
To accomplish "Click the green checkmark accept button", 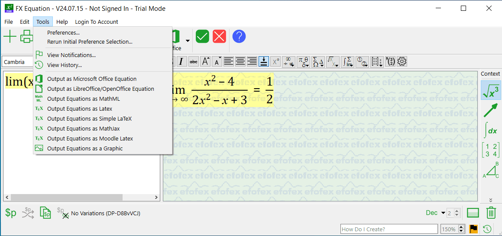I will [202, 36].
